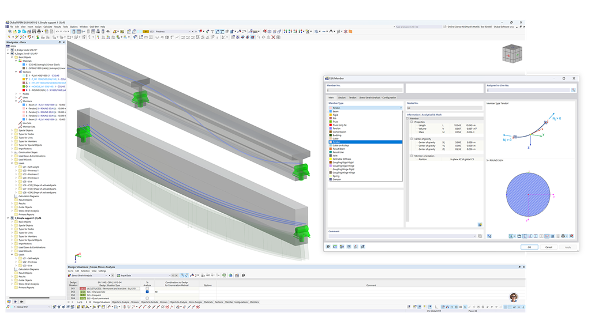Image resolution: width=591 pixels, height=332 pixels.
Task: Open Go To menu of Design Situations panel
Action: pyautogui.click(x=70, y=271)
